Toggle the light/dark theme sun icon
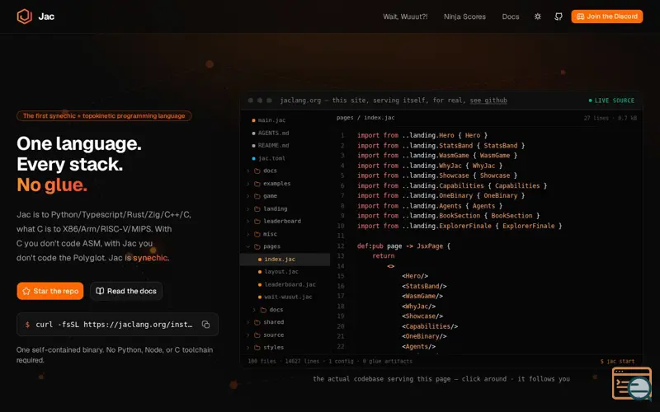660x412 pixels. point(538,16)
